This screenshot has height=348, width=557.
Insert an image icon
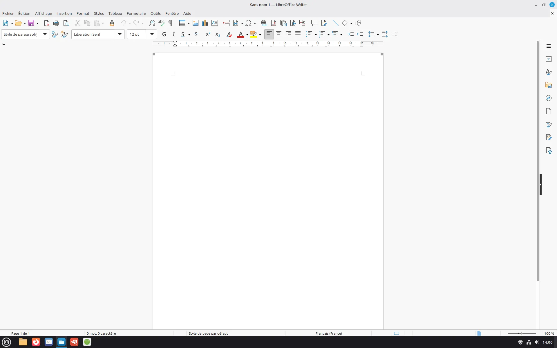click(196, 23)
